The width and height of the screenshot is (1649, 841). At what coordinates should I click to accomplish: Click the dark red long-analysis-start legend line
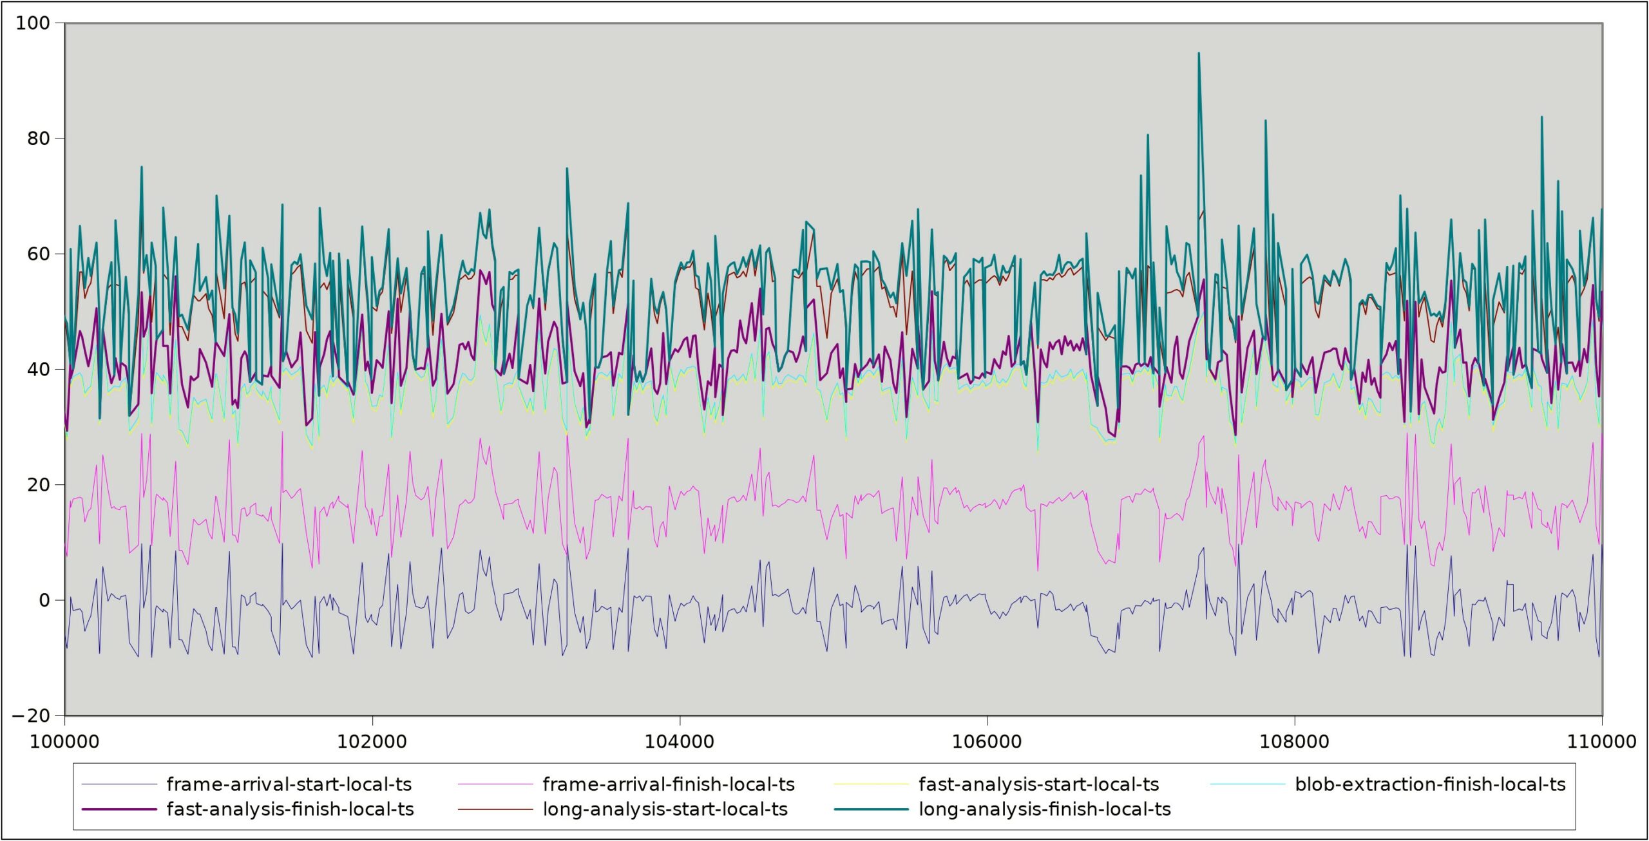click(496, 809)
